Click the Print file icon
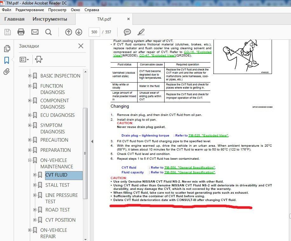Screen dimensions: 291x241 tap(21, 32)
